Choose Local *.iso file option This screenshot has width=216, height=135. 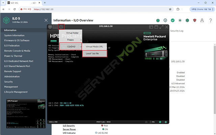pos(94,53)
